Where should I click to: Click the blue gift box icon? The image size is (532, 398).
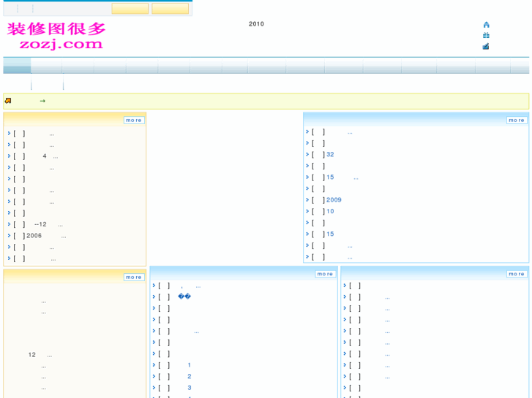tap(486, 35)
